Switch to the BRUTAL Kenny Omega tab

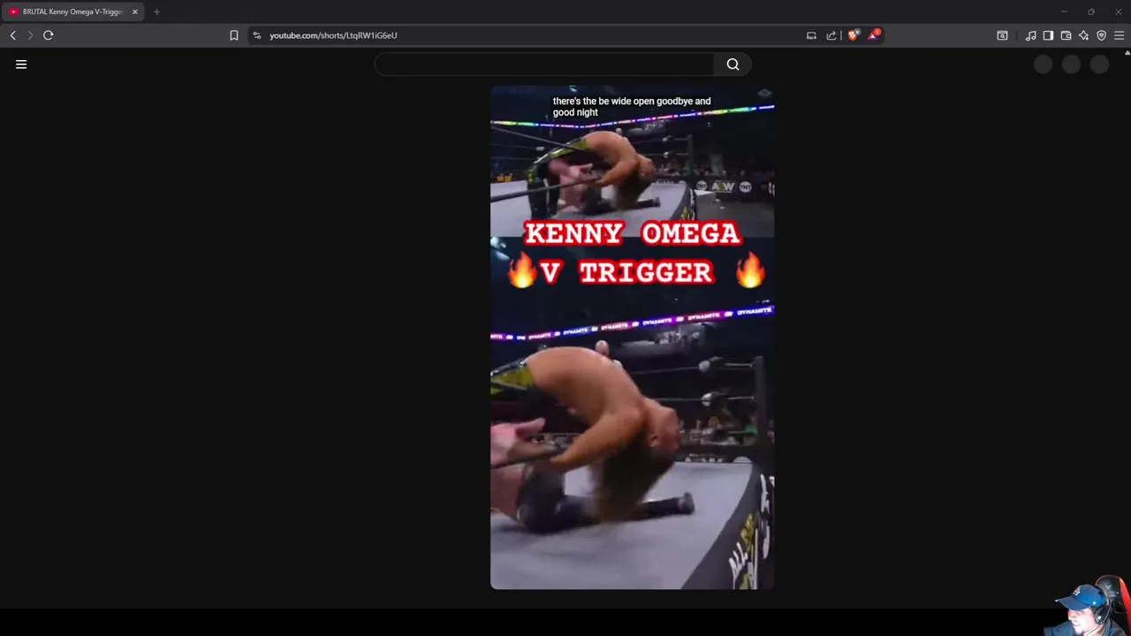(x=72, y=11)
